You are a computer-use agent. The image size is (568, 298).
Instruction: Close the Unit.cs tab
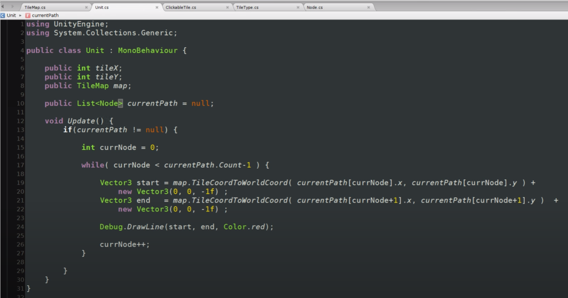(x=157, y=7)
